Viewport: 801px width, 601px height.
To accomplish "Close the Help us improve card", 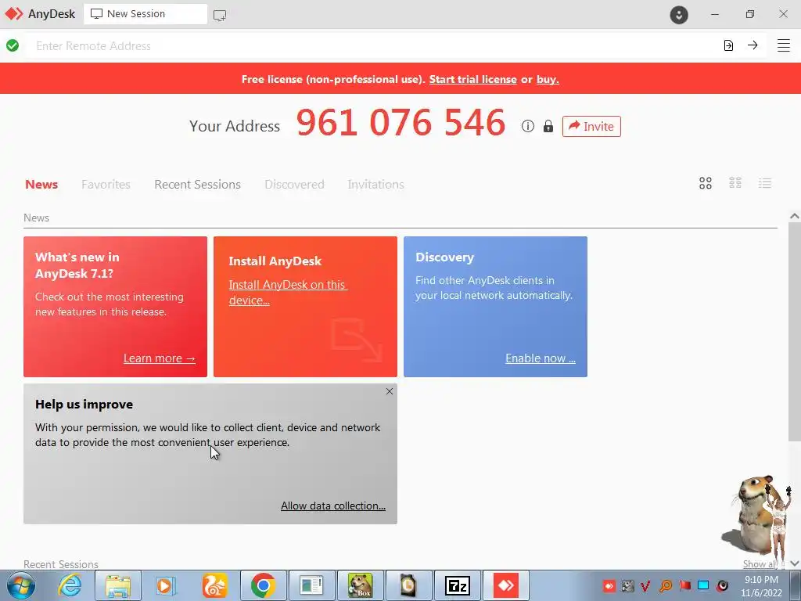I will click(x=390, y=391).
